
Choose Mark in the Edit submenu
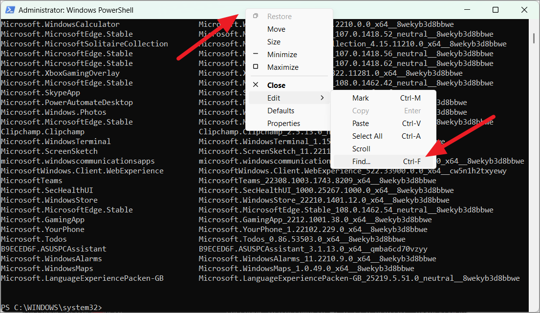click(383, 98)
